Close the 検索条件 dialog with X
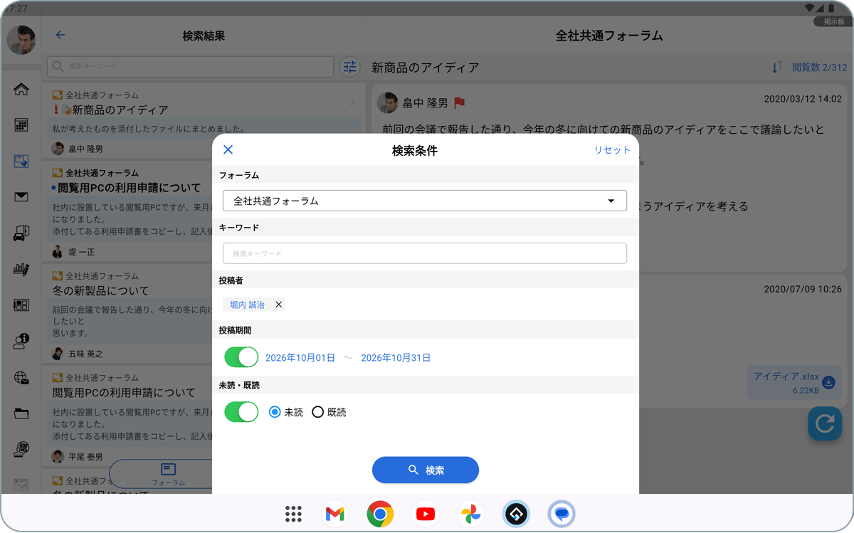 click(x=228, y=149)
